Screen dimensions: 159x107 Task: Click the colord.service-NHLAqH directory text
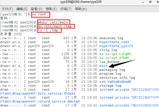pos(59,101)
